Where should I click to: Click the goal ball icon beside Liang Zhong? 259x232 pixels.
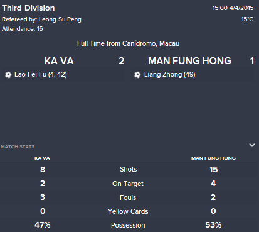[x=137, y=75]
